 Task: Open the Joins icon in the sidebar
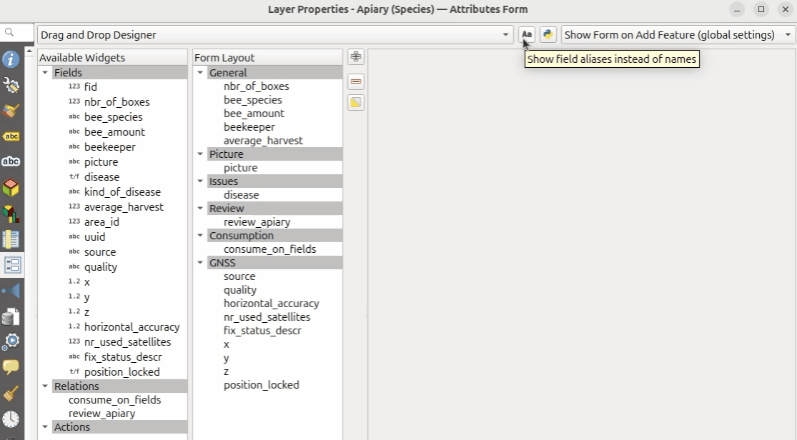11,291
